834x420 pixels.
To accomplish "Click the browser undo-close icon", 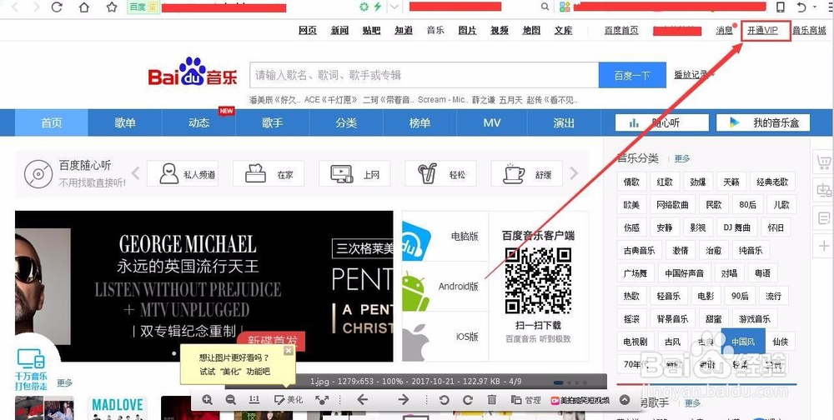I will coord(801,7).
